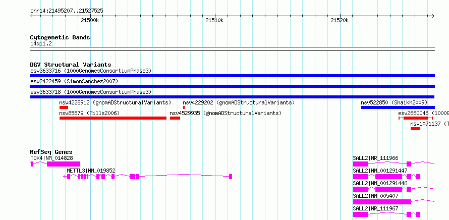Image resolution: width=449 pixels, height=220 pixels.
Task: Click the nsv85879 Mills2006 red bar
Action: pyautogui.click(x=113, y=118)
